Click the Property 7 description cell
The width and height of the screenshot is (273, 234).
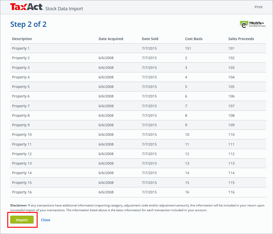(x=21, y=106)
